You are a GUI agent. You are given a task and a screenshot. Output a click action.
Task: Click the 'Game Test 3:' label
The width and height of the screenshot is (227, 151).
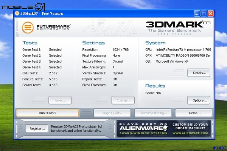coord(32,62)
